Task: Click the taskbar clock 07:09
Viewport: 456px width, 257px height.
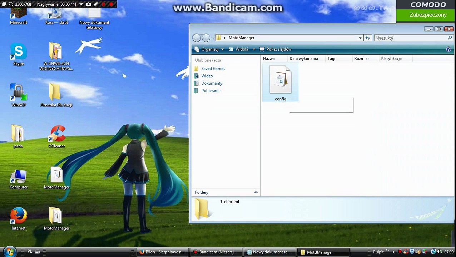Action: pyautogui.click(x=449, y=252)
